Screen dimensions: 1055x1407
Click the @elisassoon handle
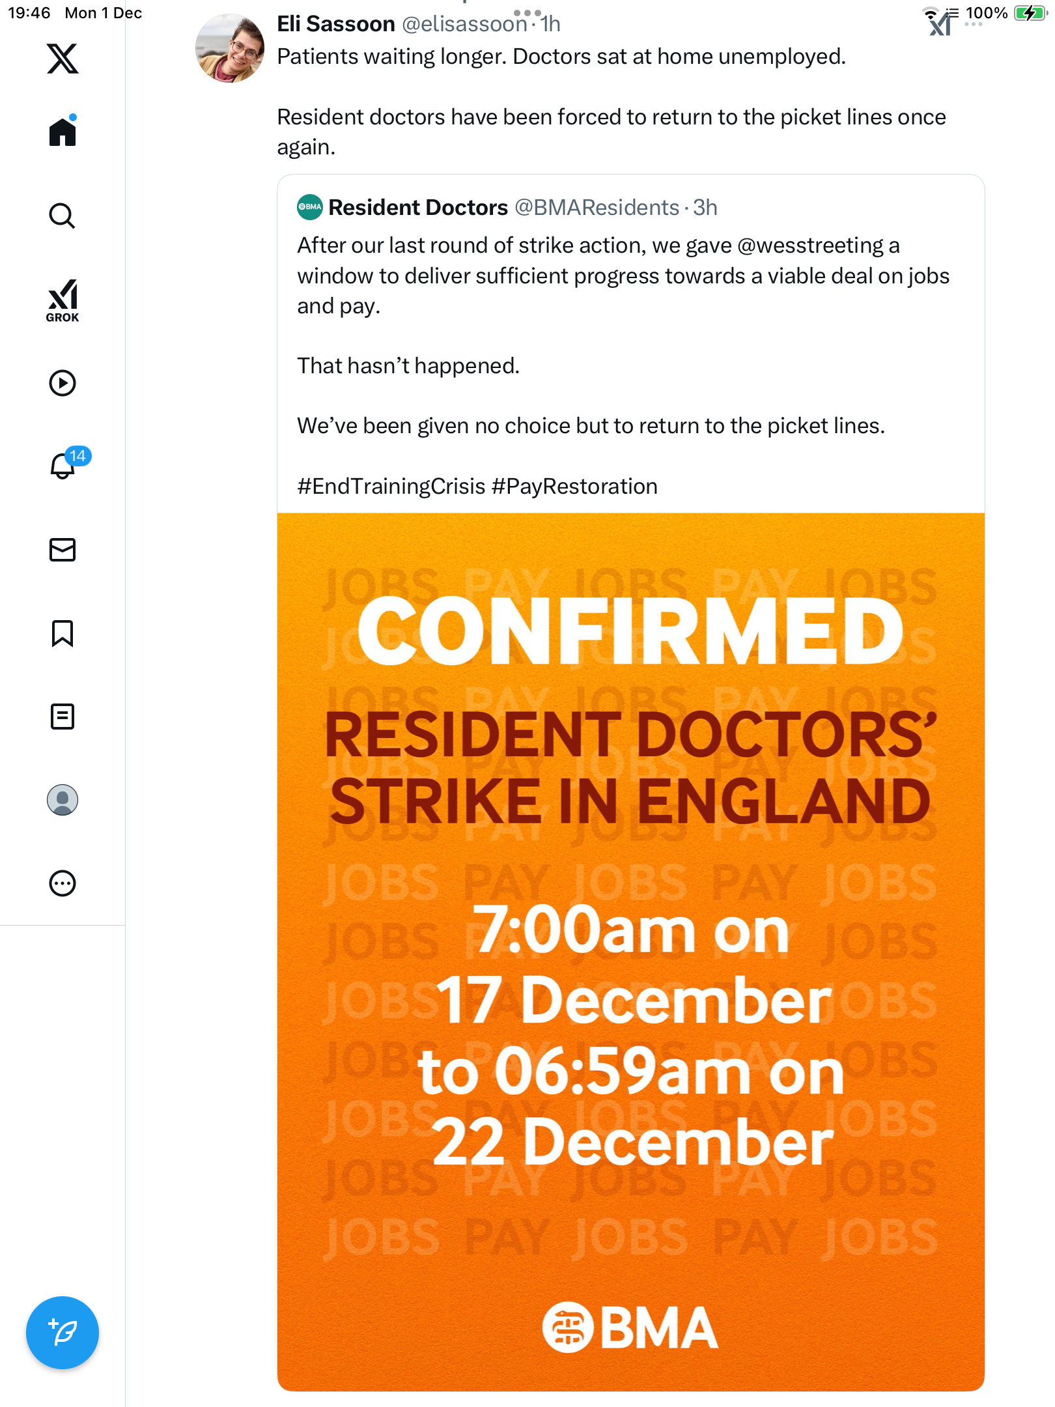pyautogui.click(x=464, y=25)
